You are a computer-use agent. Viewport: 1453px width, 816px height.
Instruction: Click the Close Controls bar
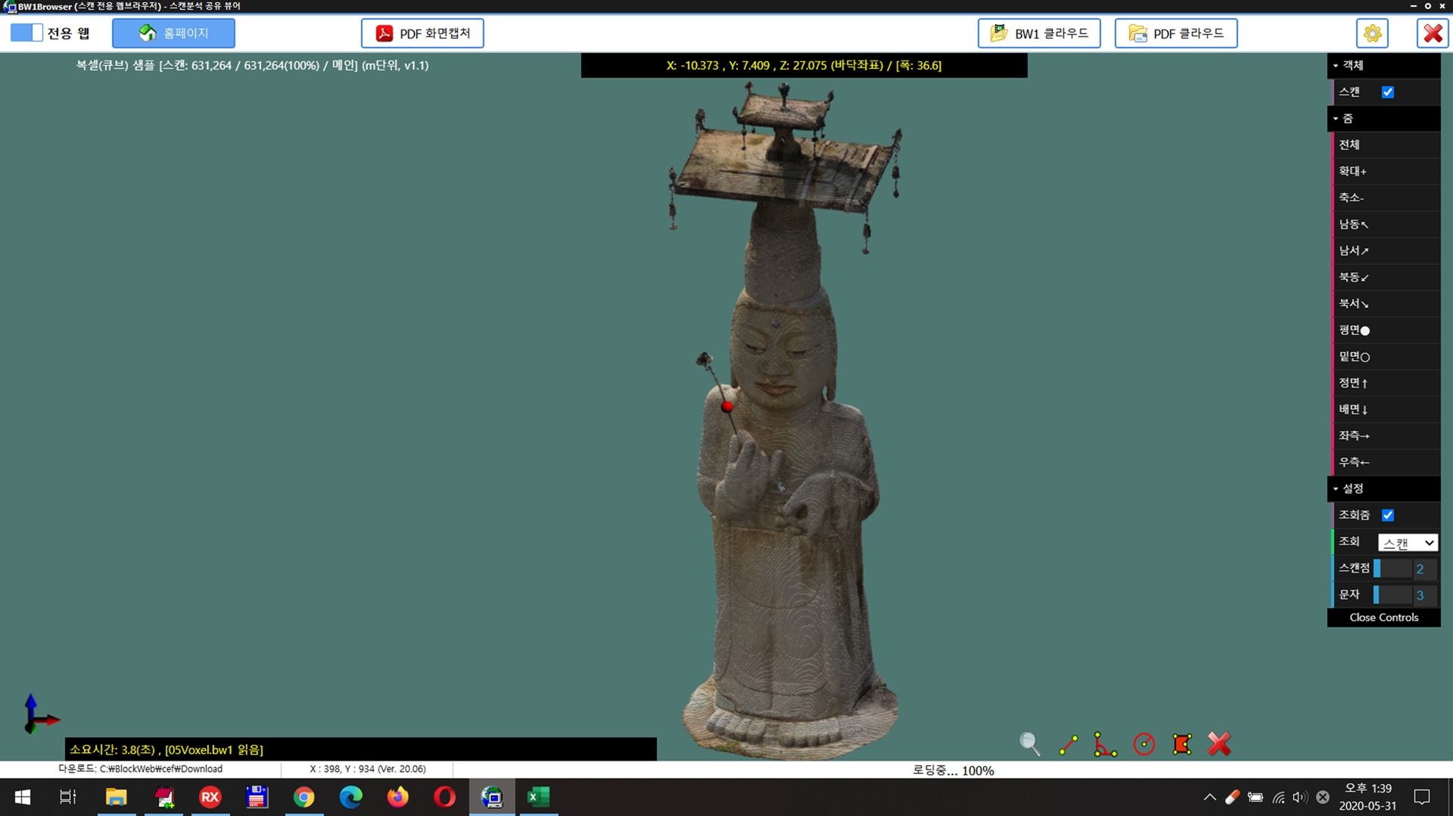tap(1383, 617)
